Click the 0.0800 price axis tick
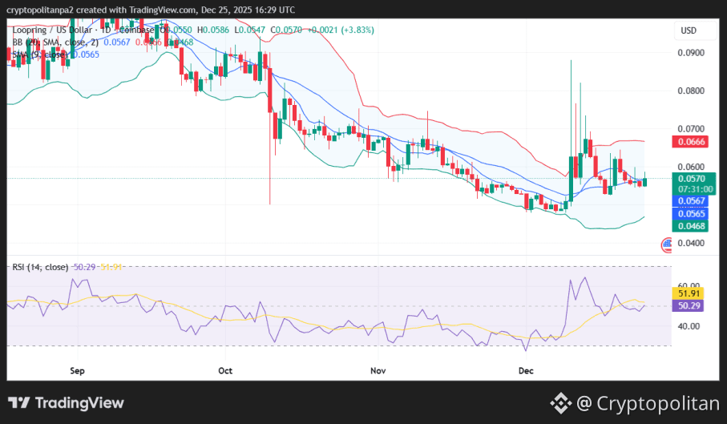This screenshot has width=727, height=424. pos(691,91)
